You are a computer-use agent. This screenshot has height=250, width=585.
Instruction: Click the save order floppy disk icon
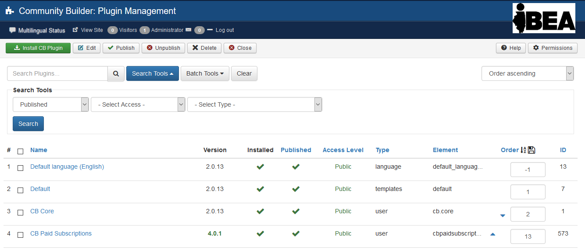531,150
